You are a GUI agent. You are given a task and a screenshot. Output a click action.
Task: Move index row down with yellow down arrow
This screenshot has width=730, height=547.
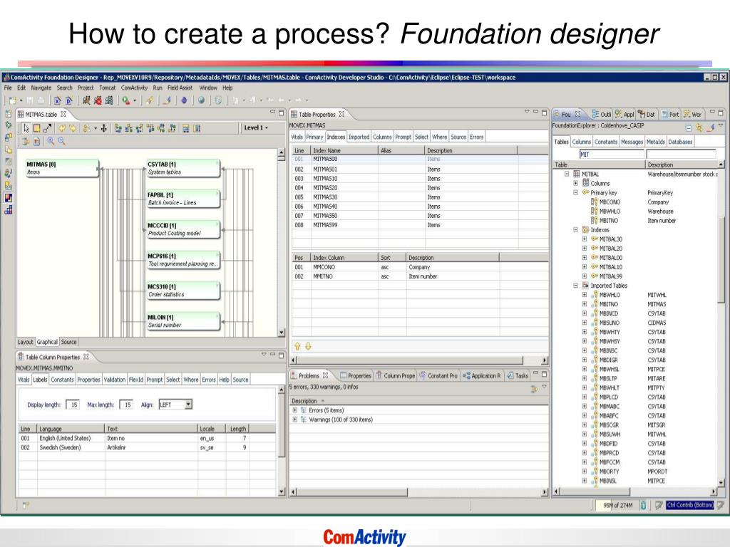click(x=308, y=346)
